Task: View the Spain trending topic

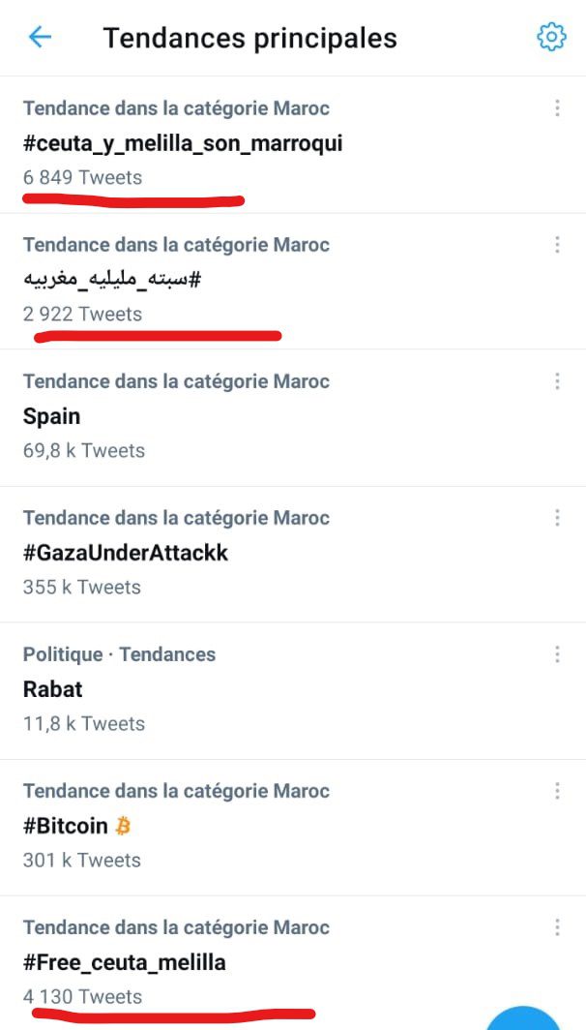Action: coord(52,417)
